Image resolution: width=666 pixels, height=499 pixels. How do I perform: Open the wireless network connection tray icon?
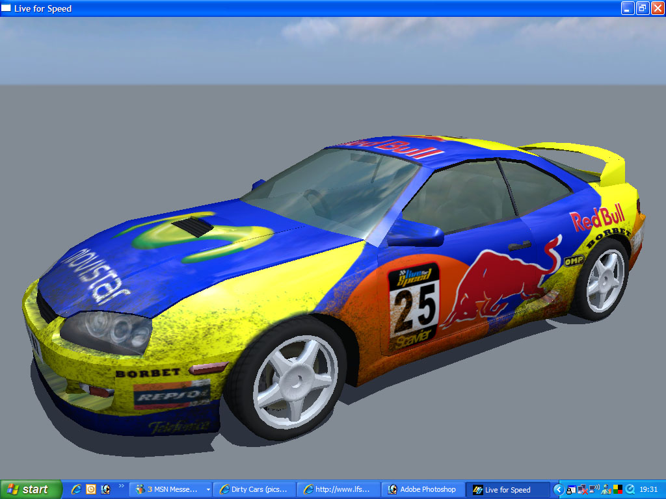tap(594, 489)
